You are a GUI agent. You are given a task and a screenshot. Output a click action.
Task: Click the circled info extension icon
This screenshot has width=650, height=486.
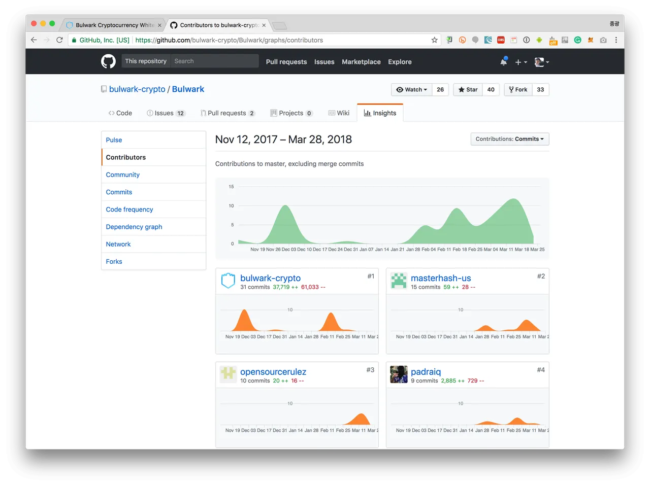(x=527, y=40)
